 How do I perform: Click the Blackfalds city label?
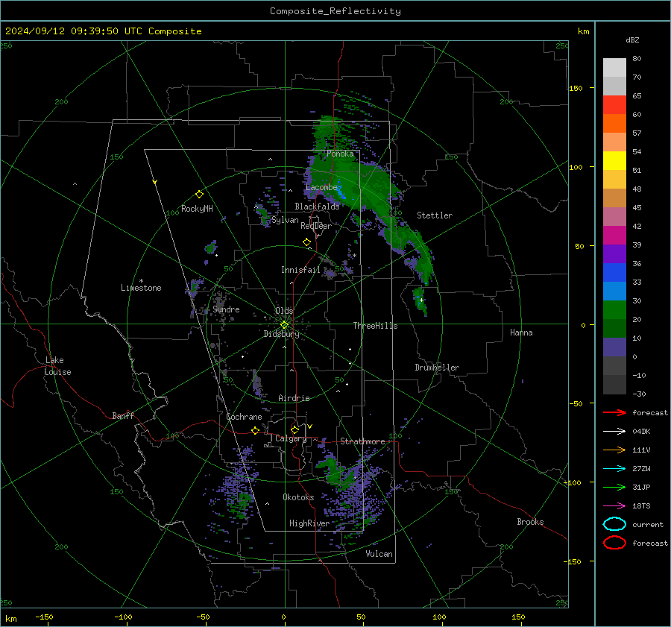point(317,207)
